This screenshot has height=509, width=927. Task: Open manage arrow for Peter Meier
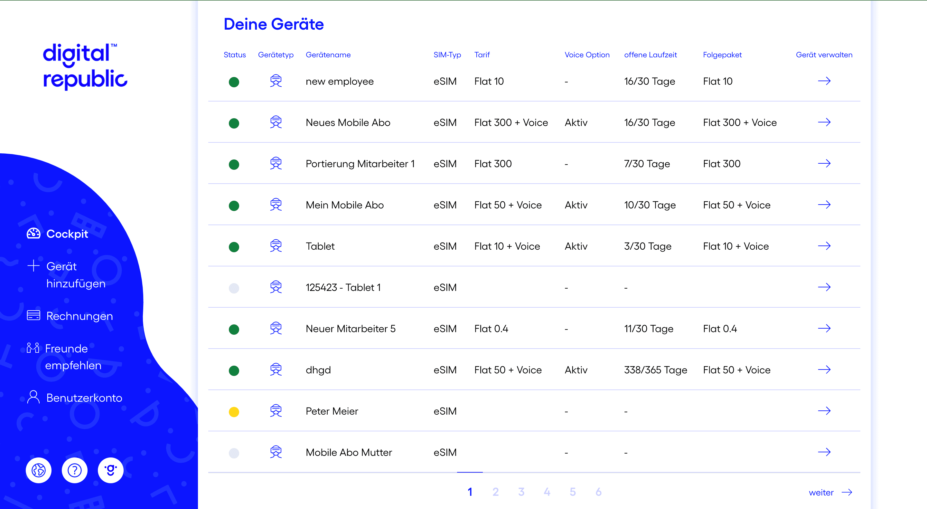click(824, 411)
